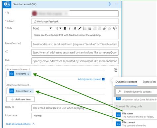
Task: Switch to the Dynamic content tab
Action: click(x=126, y=82)
